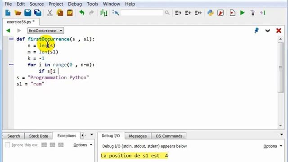Open the source index menu icon
The height and width of the screenshot is (162, 288).
pos(104,13)
